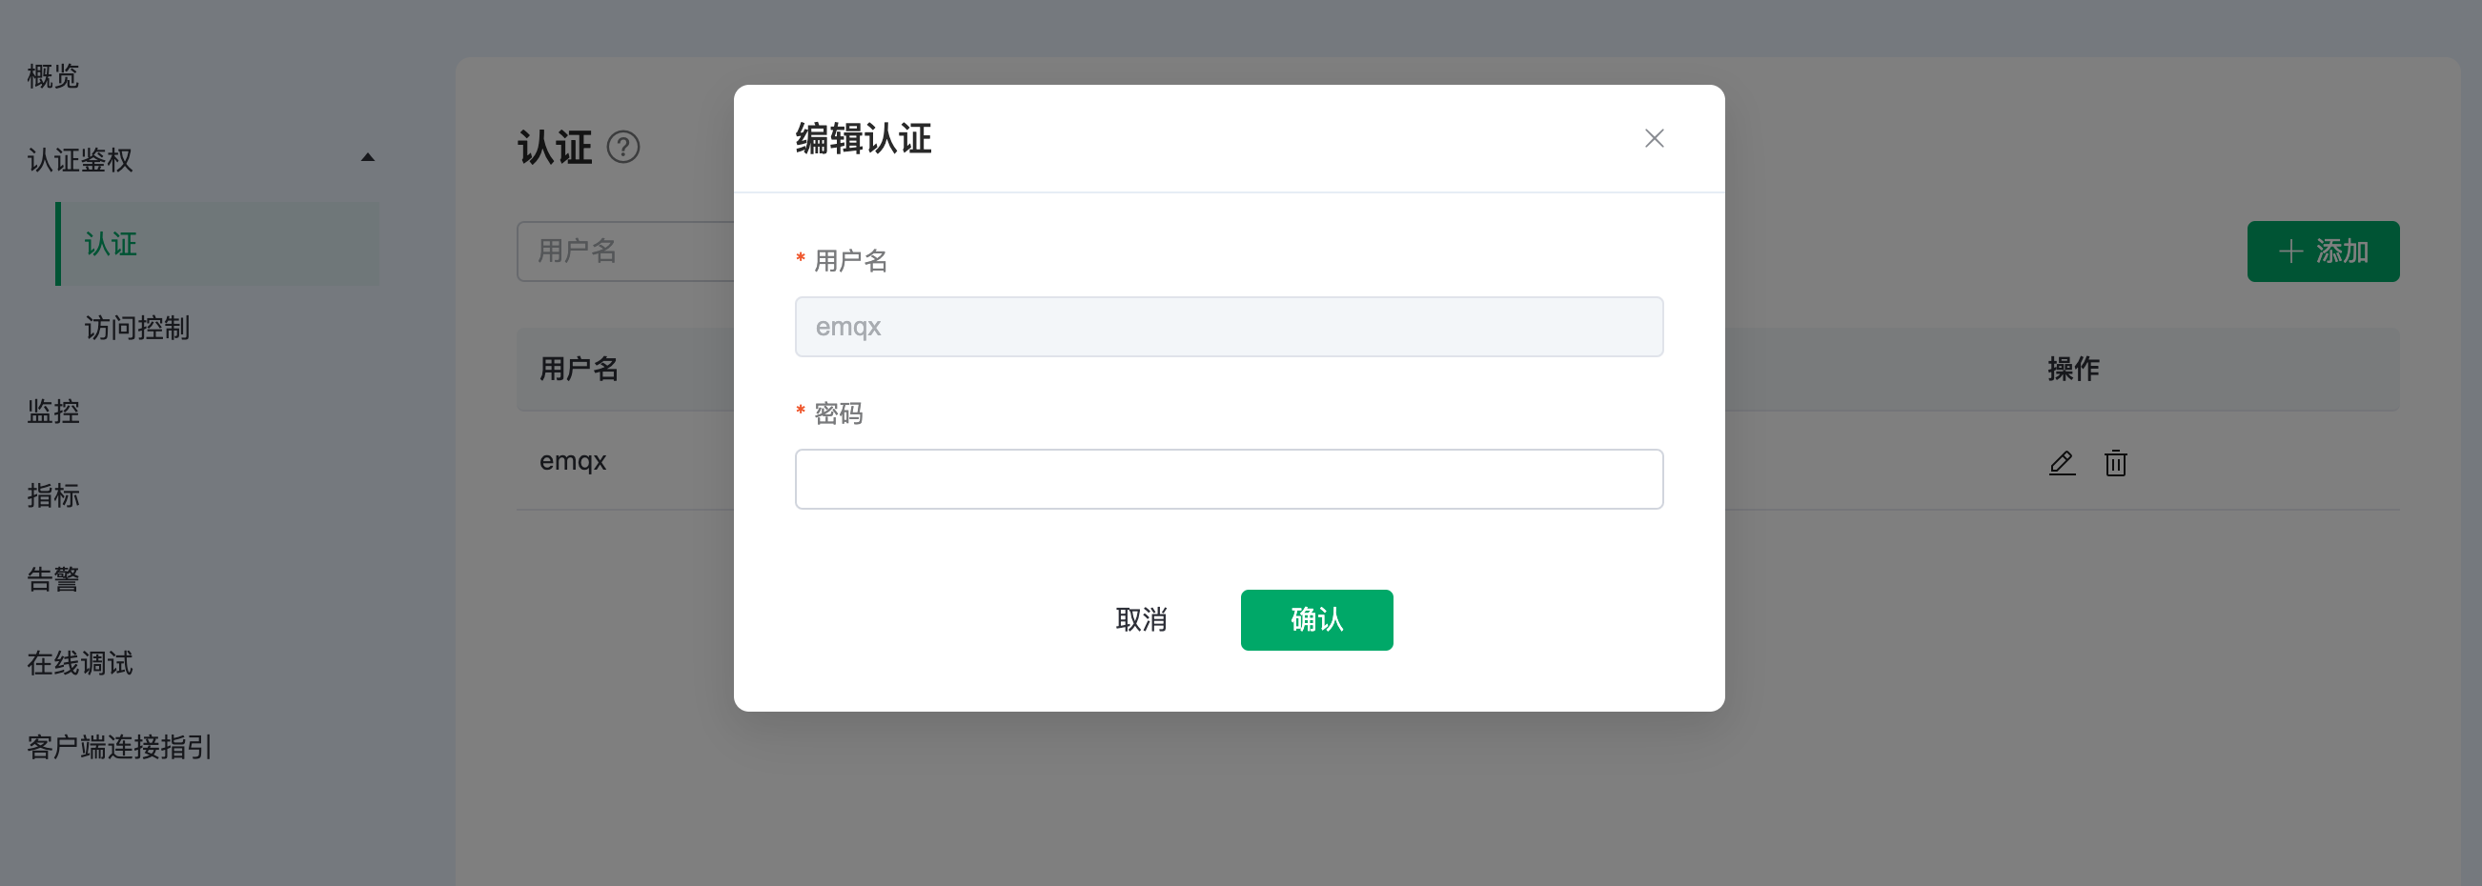Open 告警 sidebar item

[53, 579]
